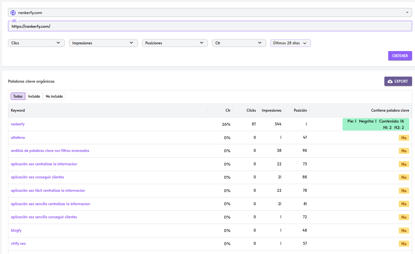This screenshot has width=415, height=254.
Task: Open the rankerfy.com site selector dropdown
Action: tap(210, 13)
